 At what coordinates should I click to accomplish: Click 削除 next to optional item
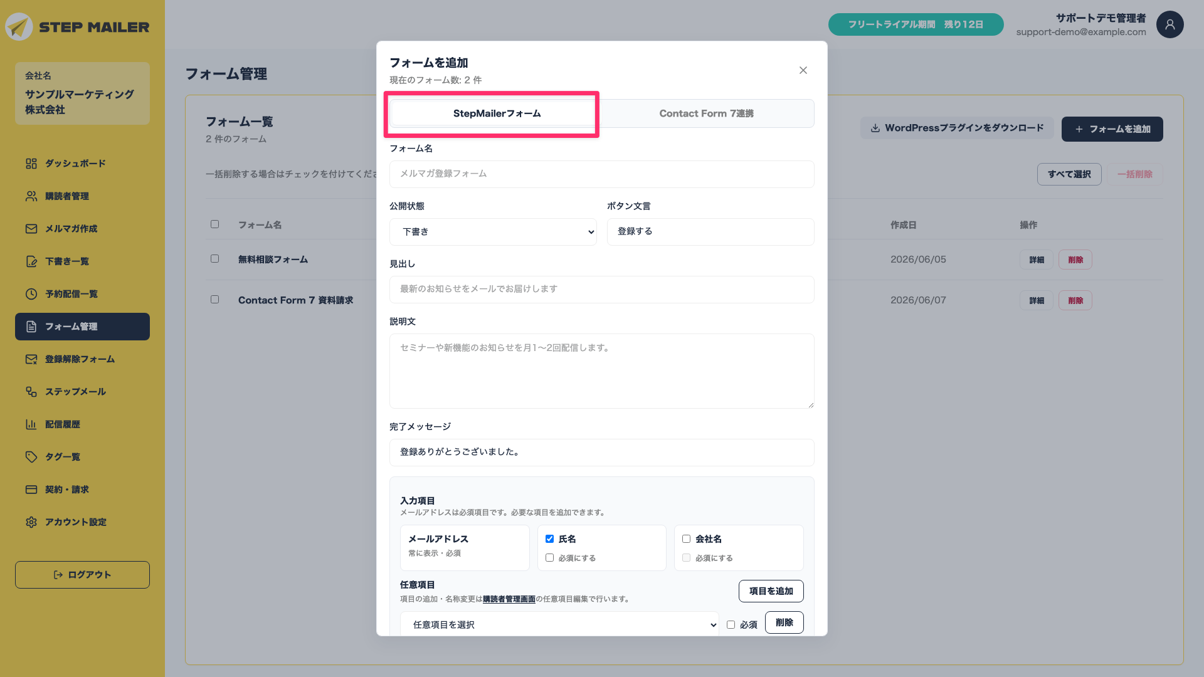tap(784, 622)
